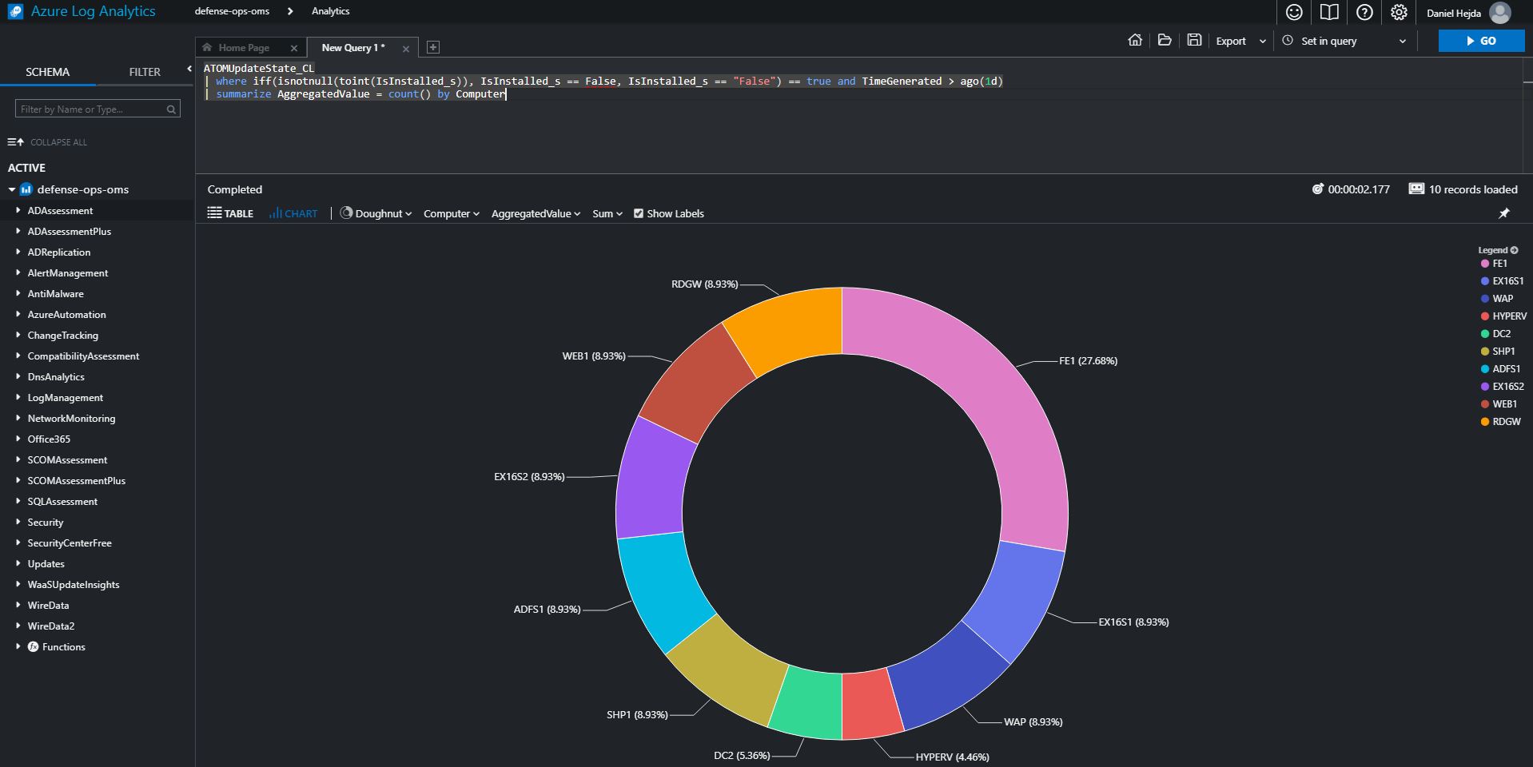Open the settings gear icon
1533x767 pixels.
[1399, 12]
